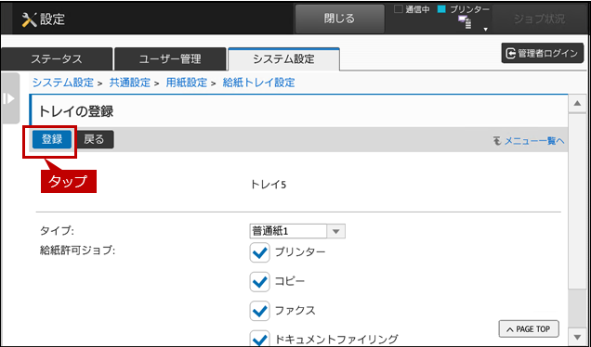Click the scrollbar down arrow

click(577, 337)
